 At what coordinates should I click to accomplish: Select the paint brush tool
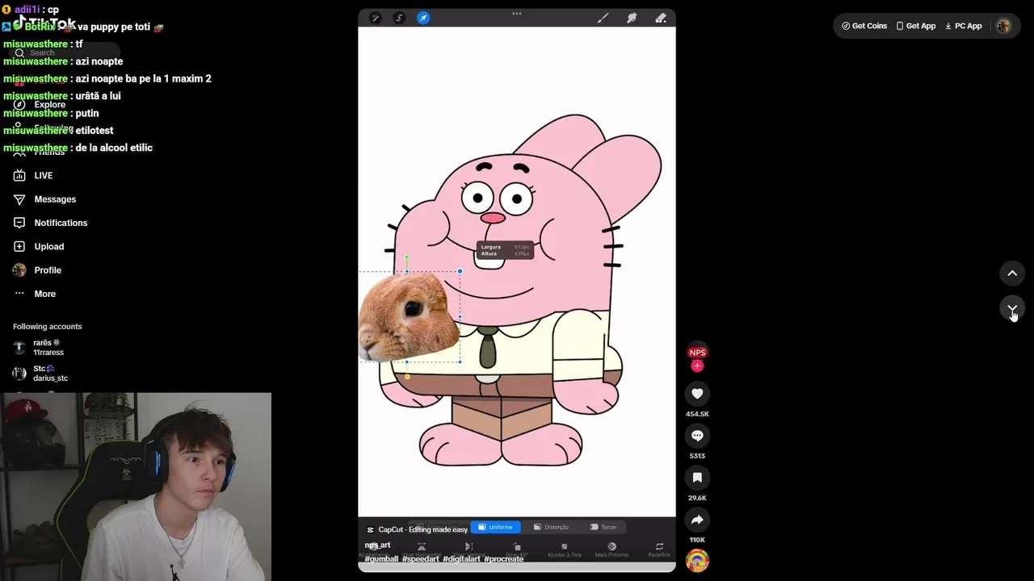[603, 18]
